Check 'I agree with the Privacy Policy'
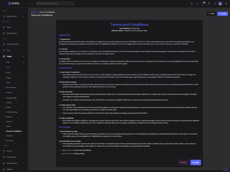 pyautogui.click(x=60, y=154)
